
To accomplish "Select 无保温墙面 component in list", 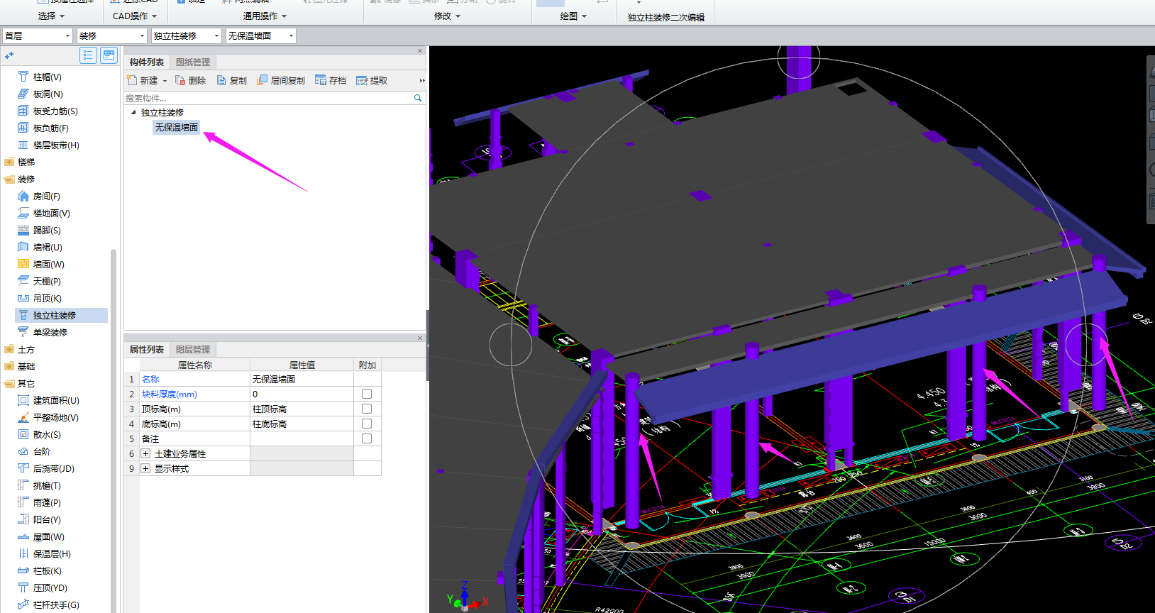I will click(x=177, y=127).
